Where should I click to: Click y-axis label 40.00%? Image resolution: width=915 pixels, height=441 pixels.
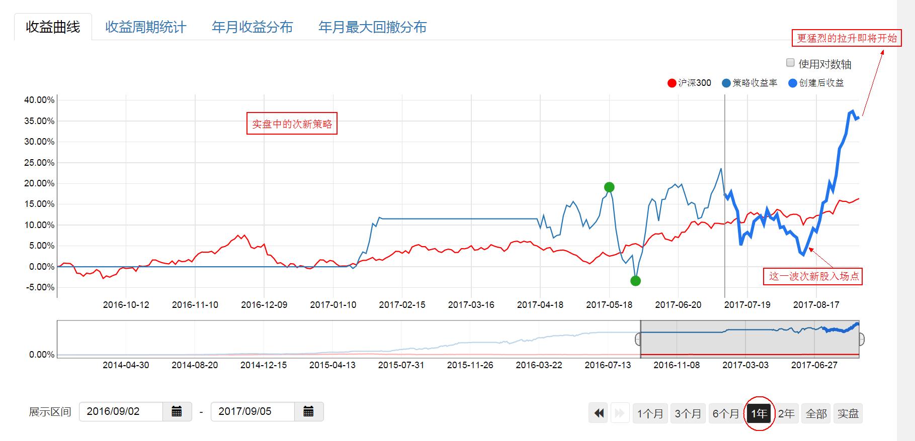pos(39,100)
